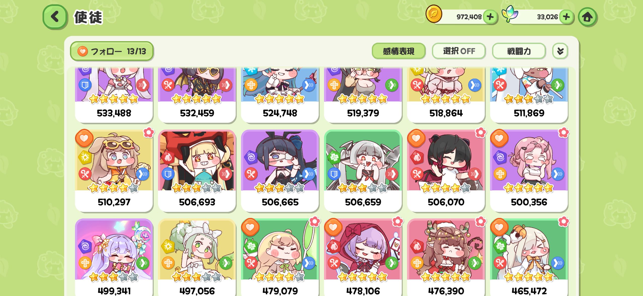Expand options with the double chevron button
643x296 pixels.
point(560,51)
